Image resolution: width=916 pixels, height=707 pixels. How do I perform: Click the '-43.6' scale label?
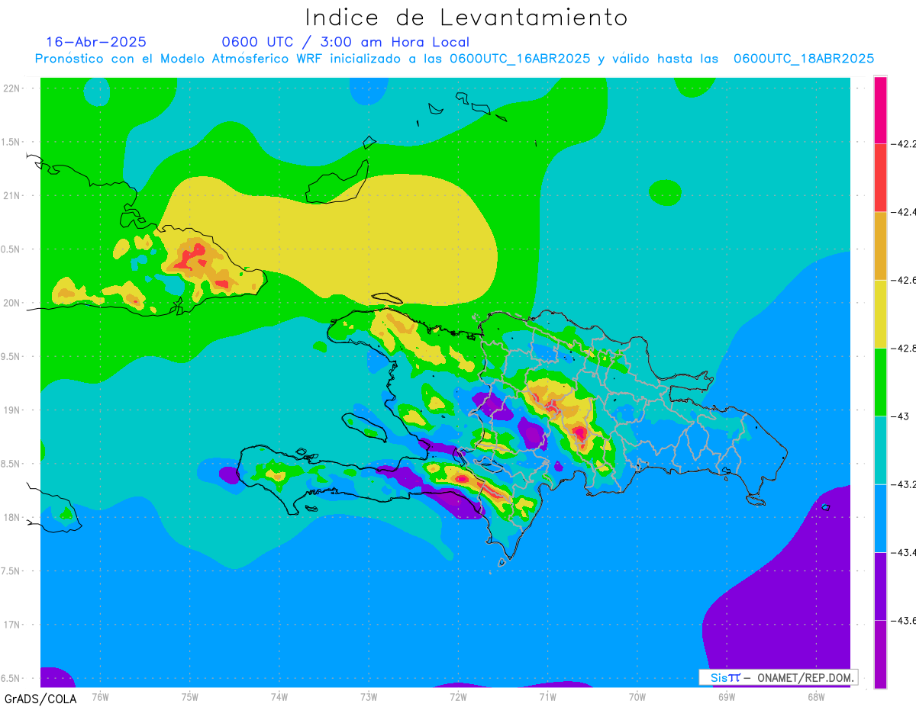click(905, 621)
